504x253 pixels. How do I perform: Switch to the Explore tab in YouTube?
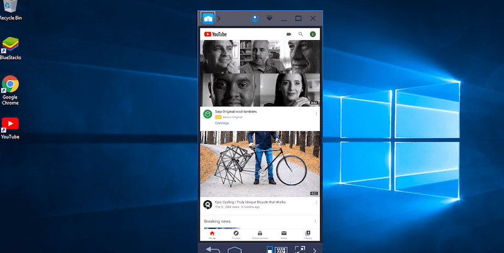tap(236, 235)
